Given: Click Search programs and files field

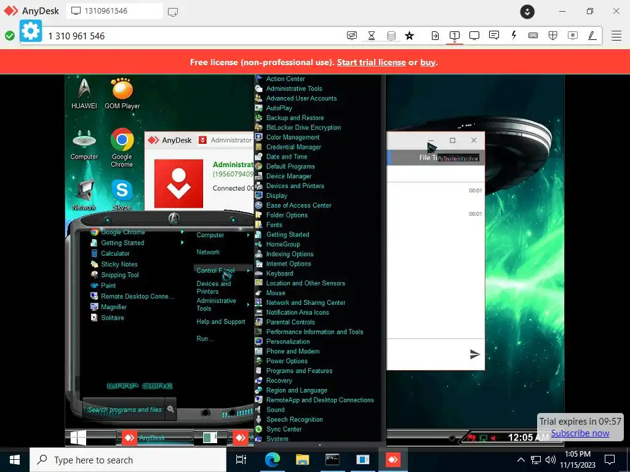Looking at the screenshot, I should [124, 409].
